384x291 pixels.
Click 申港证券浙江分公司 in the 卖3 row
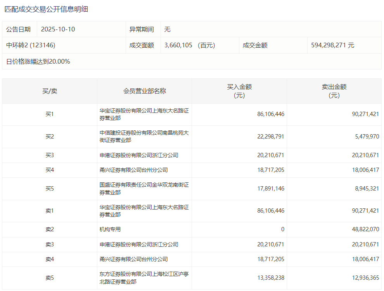138,244
